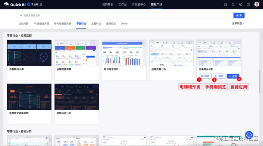Open the 店铺流量分析 template thumbnail

[171, 53]
